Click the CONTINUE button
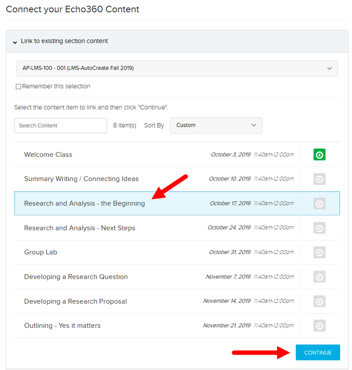Image resolution: width=352 pixels, height=370 pixels. pyautogui.click(x=318, y=352)
